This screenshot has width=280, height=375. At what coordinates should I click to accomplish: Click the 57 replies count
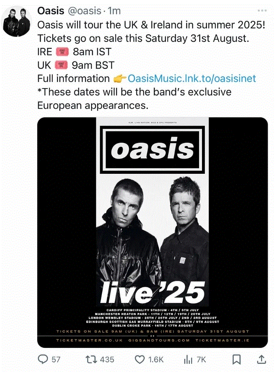56,360
